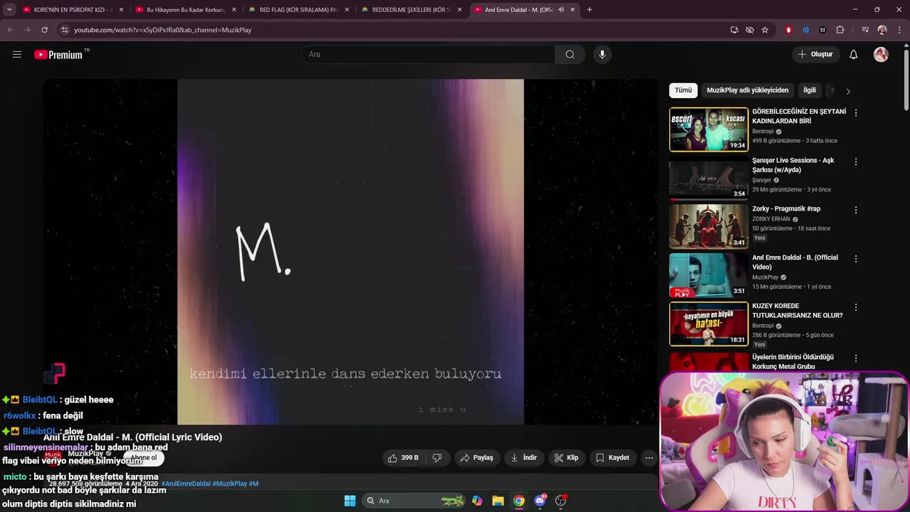The image size is (910, 512).
Task: Open options for Anıl Emre Daldal - B. video
Action: [856, 259]
